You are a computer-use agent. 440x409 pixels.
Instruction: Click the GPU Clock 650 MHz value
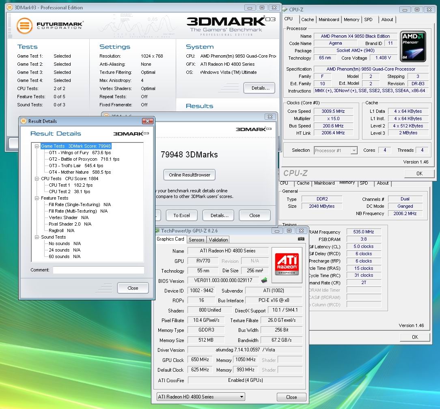click(200, 359)
